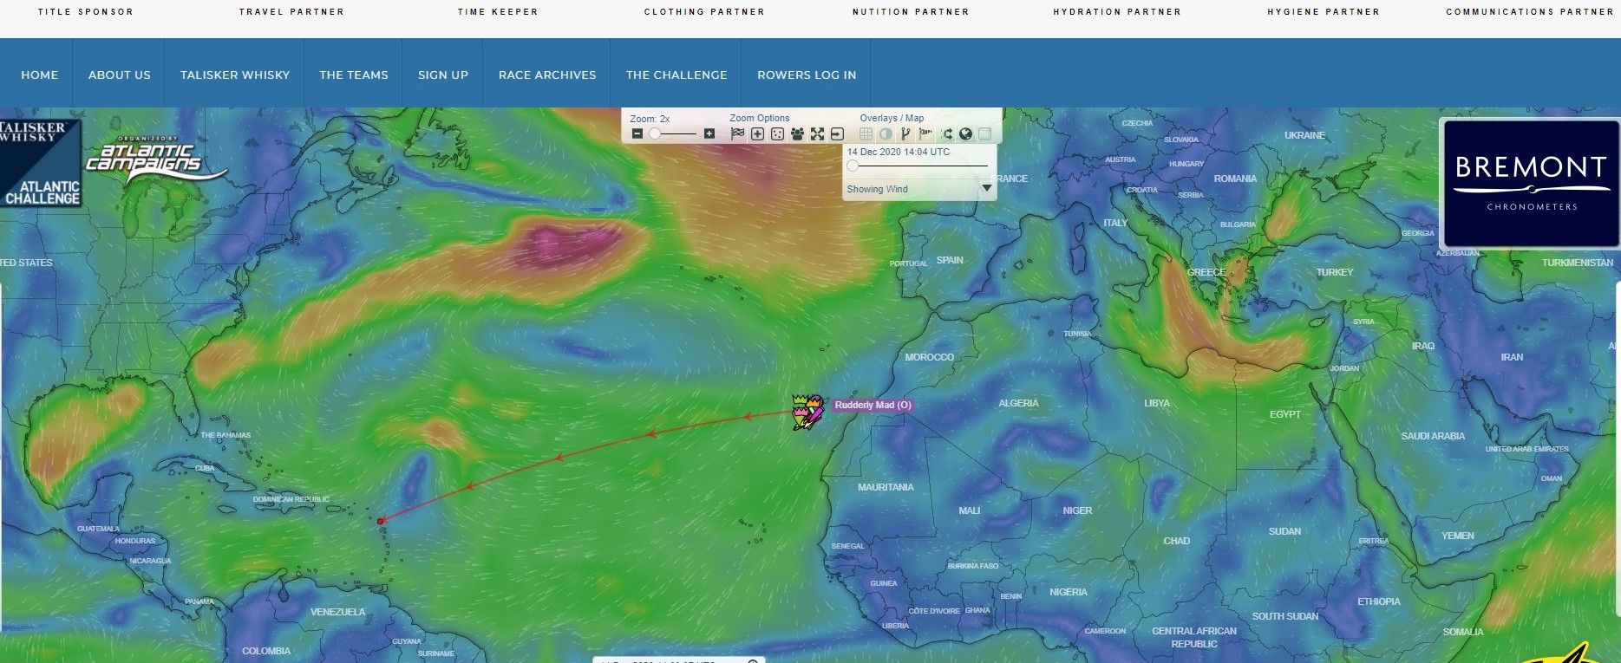
Task: Open THE TEAMS menu item
Action: 354,75
